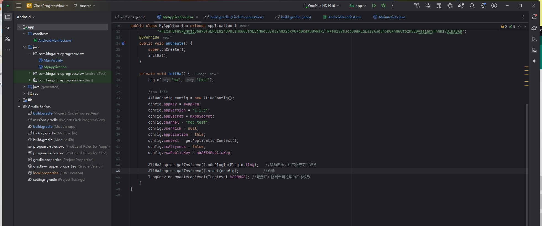The height and width of the screenshot is (226, 542).
Task: Open the app run configuration dropdown
Action: click(358, 6)
